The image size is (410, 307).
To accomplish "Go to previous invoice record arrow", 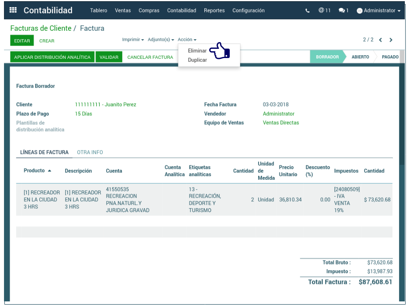I will click(x=380, y=40).
